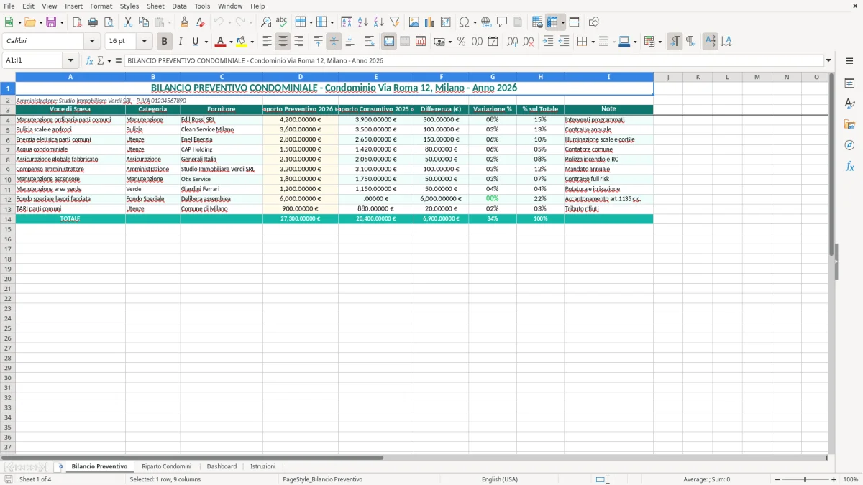Expand the Name Box dropdown
The height and width of the screenshot is (485, 863).
pos(70,61)
